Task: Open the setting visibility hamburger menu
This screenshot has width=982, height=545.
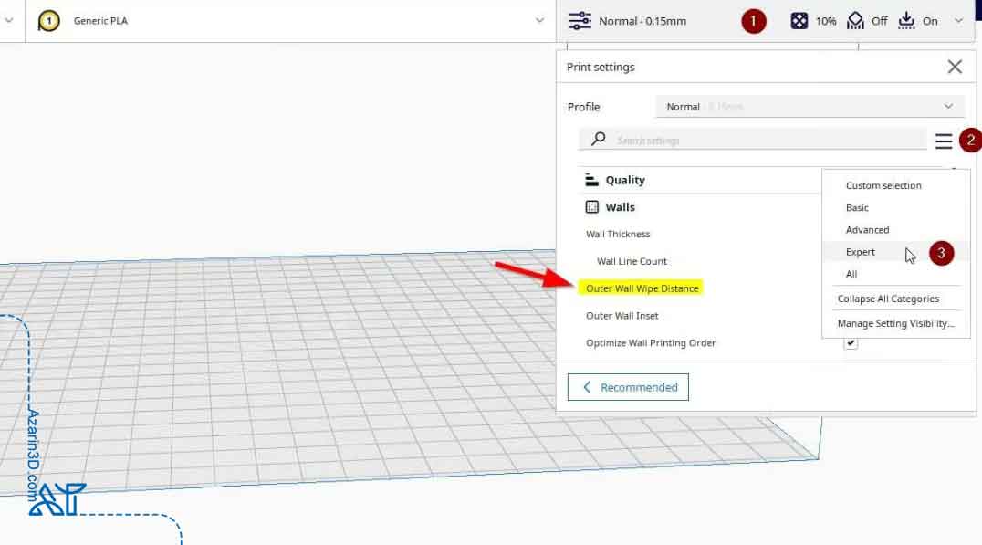Action: 944,141
